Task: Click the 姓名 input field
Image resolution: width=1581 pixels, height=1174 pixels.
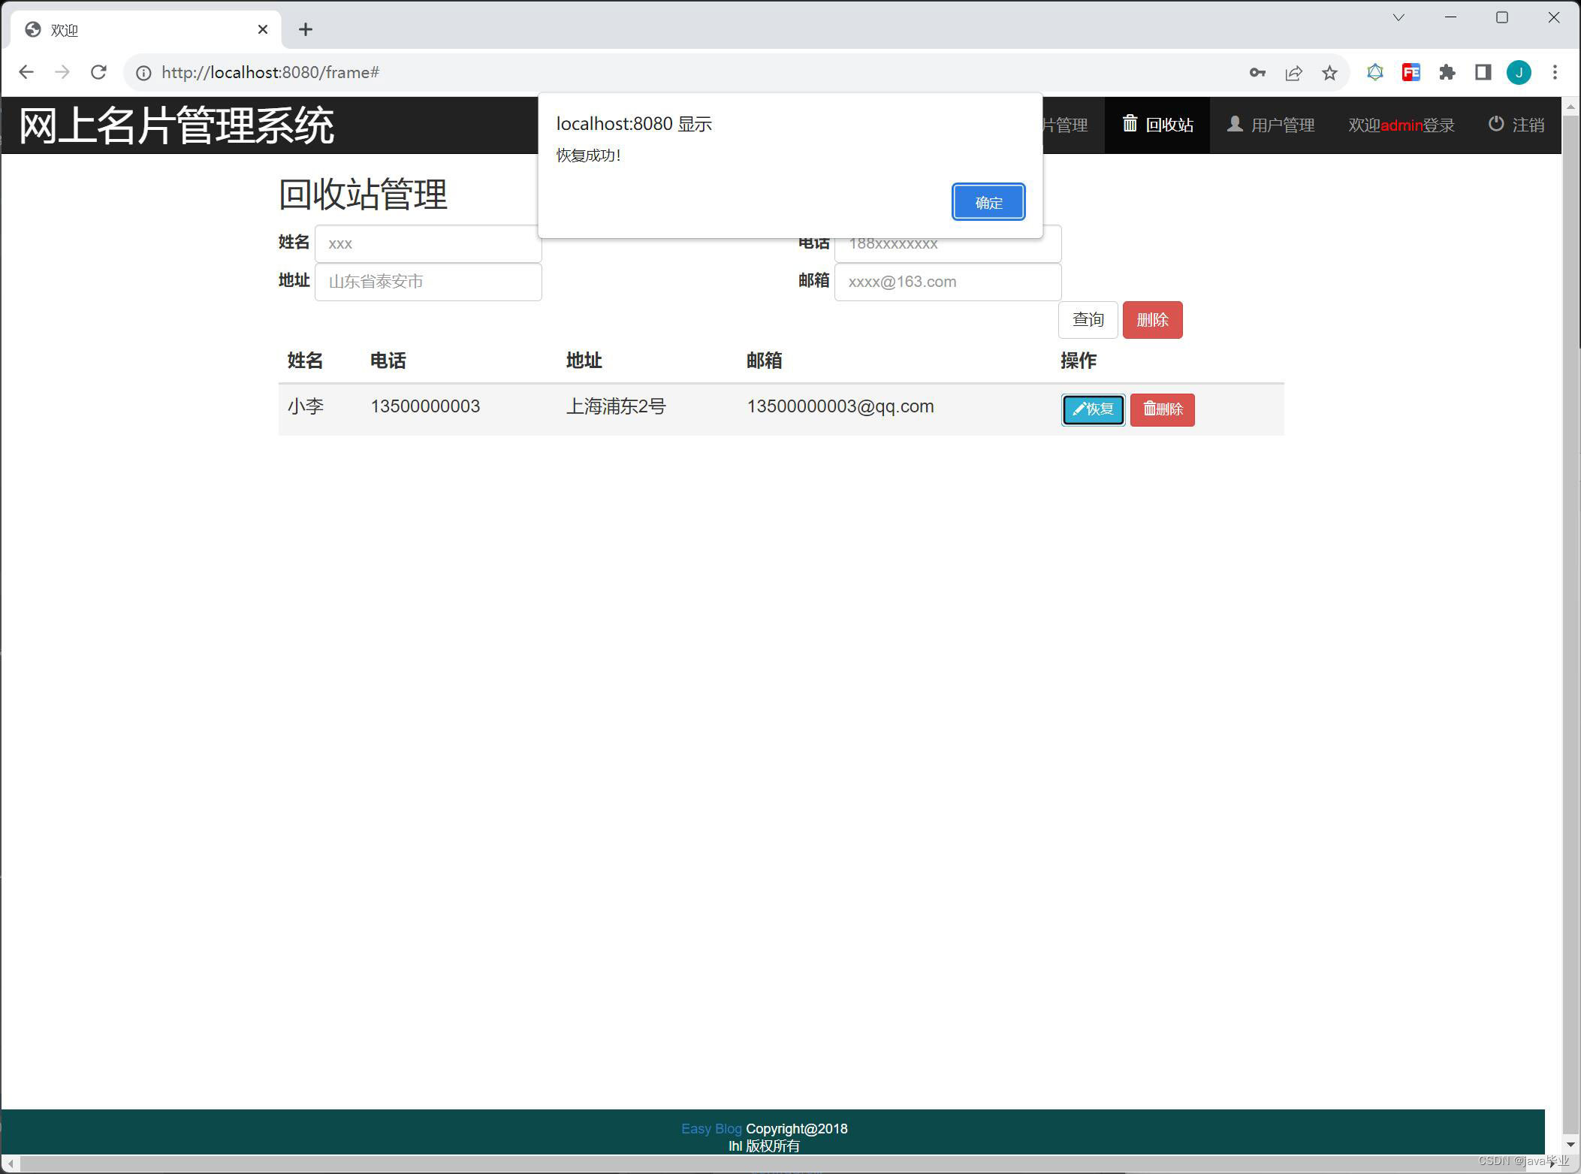Action: point(428,243)
